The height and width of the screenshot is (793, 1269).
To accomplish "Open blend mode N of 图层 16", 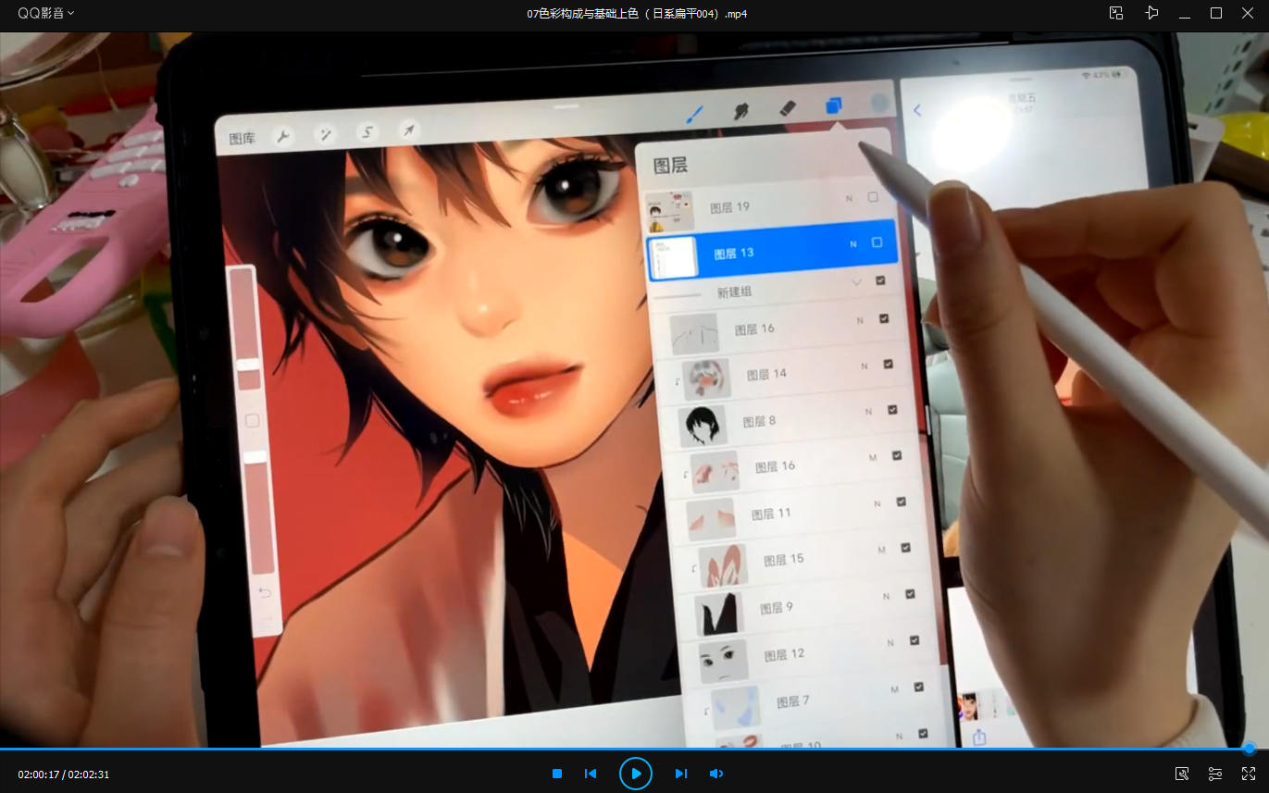I will 860,320.
